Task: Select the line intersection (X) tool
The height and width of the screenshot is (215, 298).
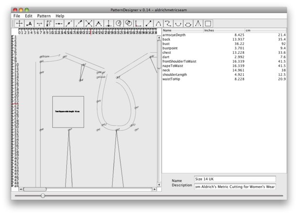Action: (89, 24)
